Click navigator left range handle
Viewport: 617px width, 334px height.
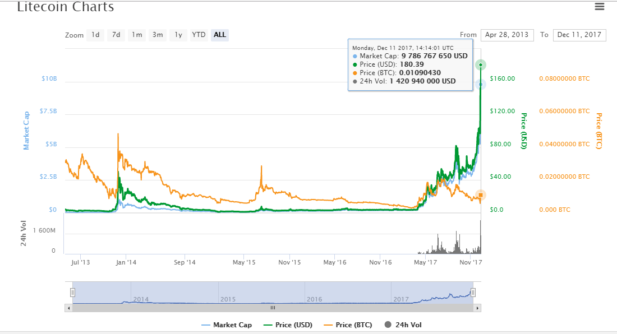pyautogui.click(x=72, y=293)
